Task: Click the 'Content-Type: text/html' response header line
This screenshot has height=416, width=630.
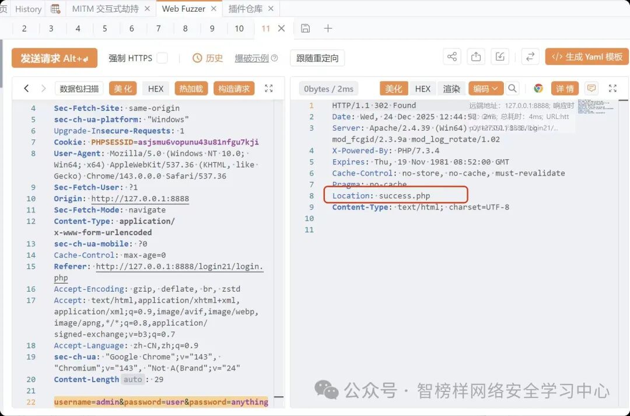Action: (x=421, y=207)
